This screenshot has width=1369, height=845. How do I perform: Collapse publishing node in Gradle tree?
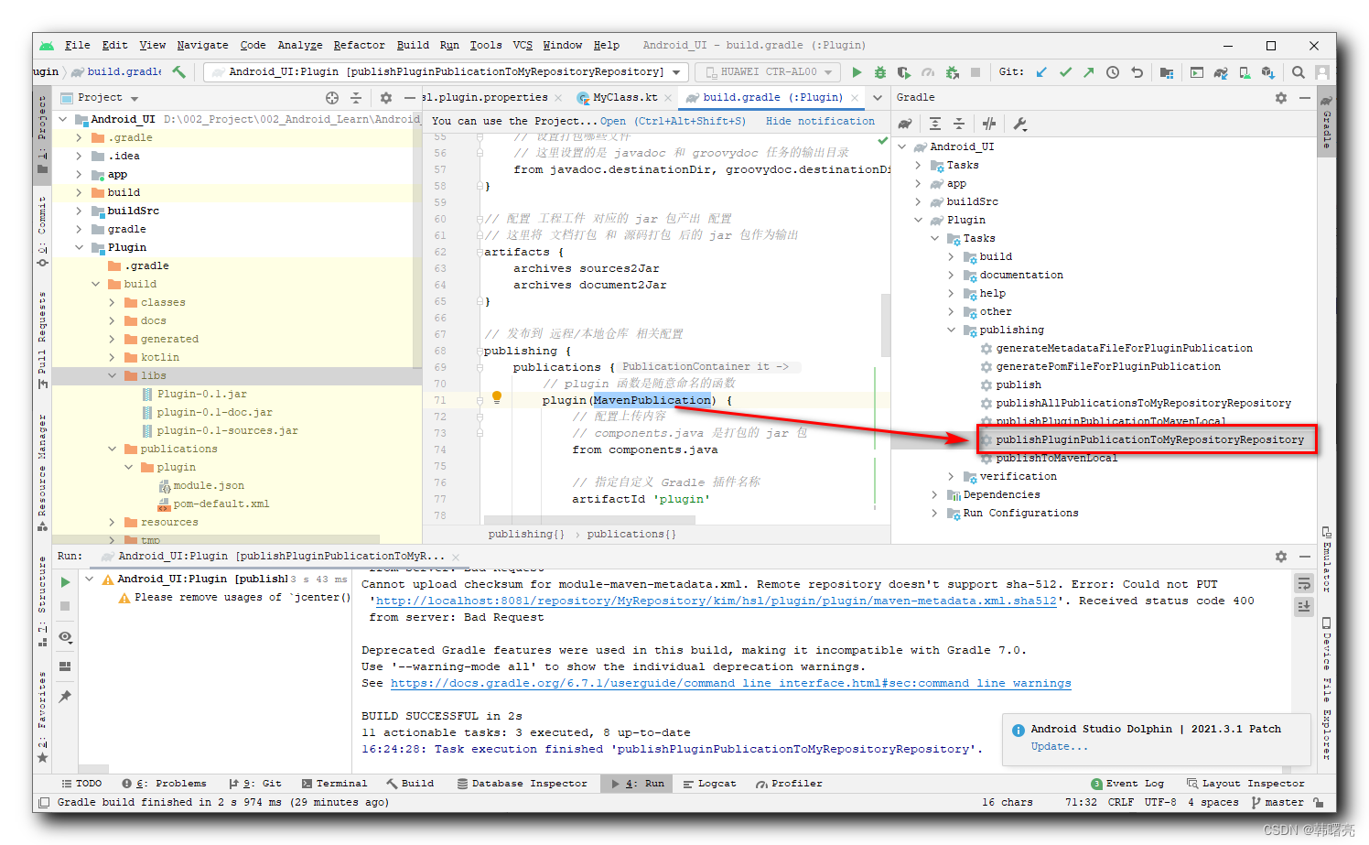point(951,330)
